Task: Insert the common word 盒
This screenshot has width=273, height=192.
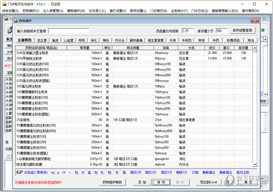Action: (x=89, y=172)
